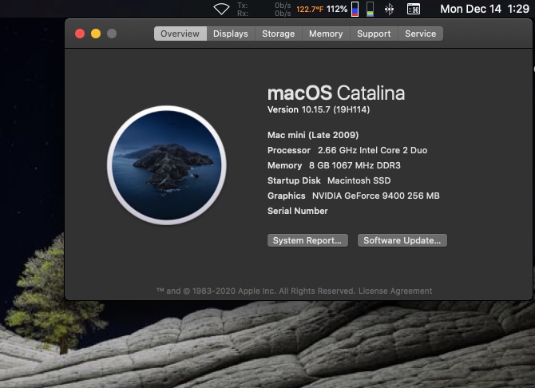This screenshot has width=535, height=388.
Task: Click the Version 10.15.7 (19H114) text
Action: 319,109
